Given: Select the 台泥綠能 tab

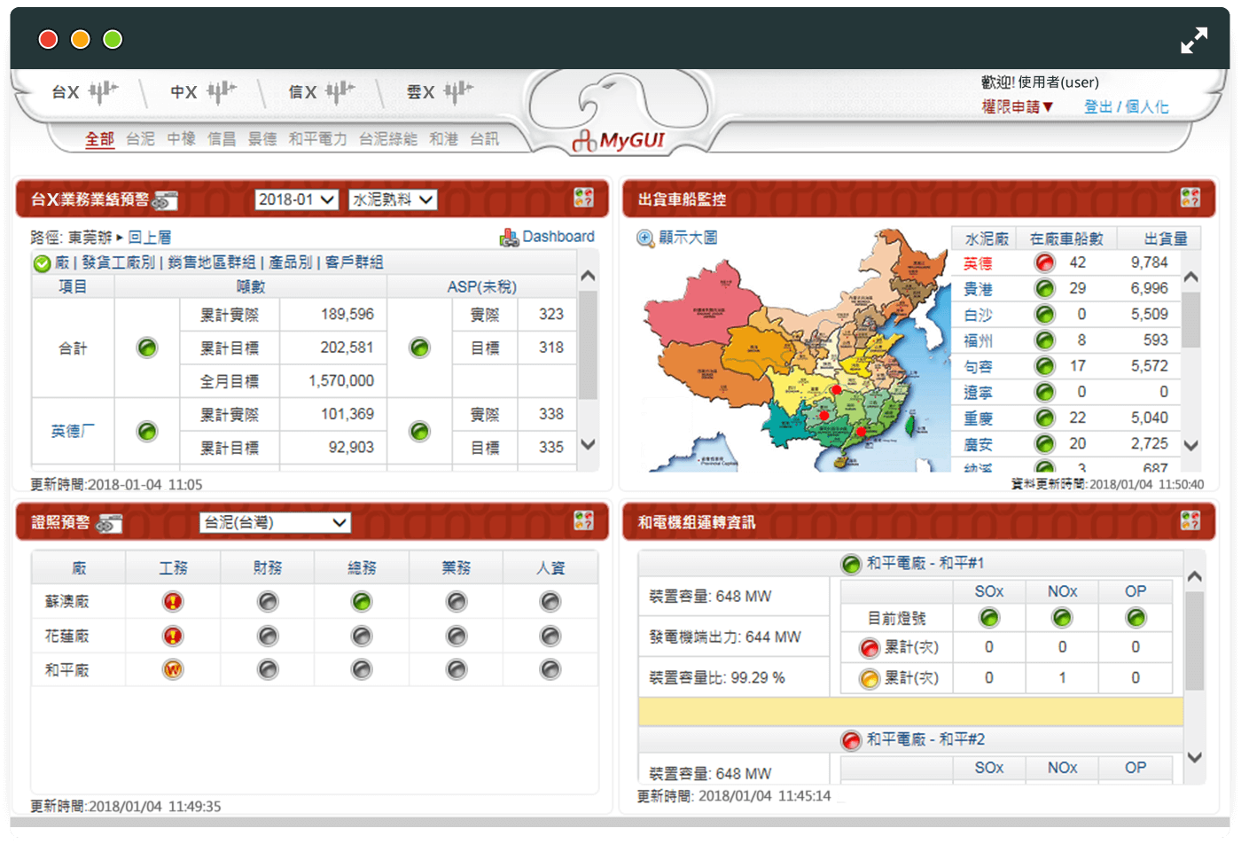Looking at the screenshot, I should click(388, 139).
